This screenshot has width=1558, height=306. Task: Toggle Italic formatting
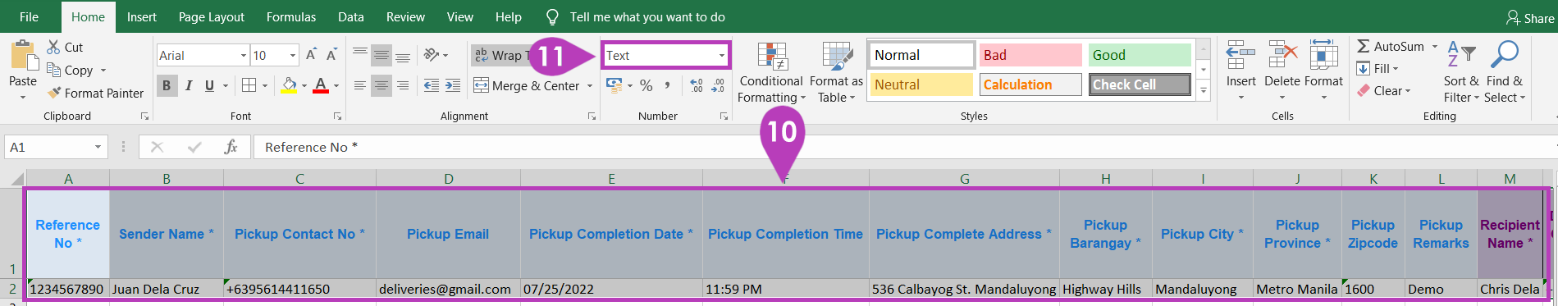(x=189, y=85)
